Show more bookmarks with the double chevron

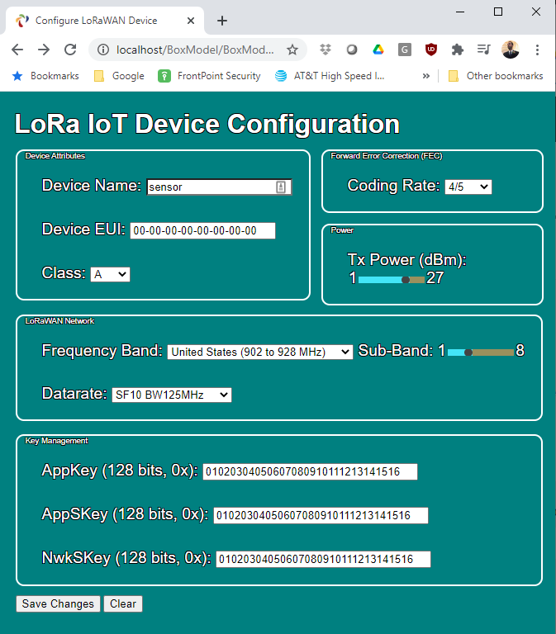click(425, 76)
